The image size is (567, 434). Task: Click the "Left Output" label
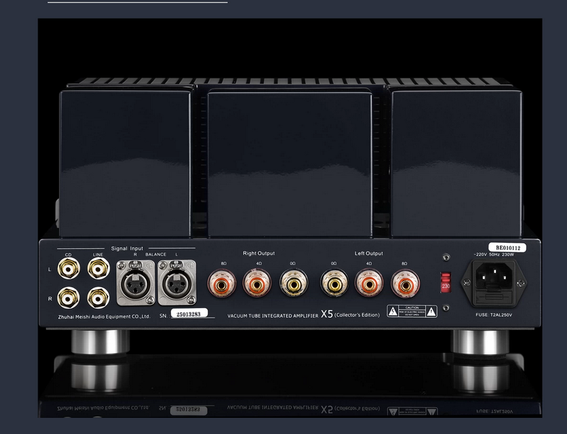tap(368, 253)
